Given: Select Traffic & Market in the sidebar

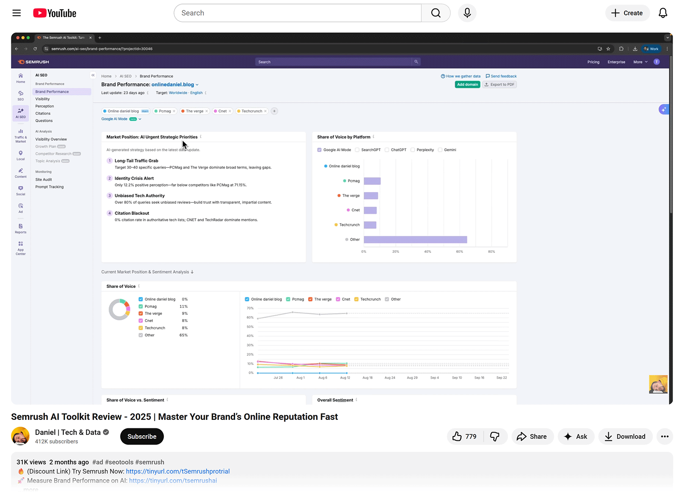Looking at the screenshot, I should 20,135.
